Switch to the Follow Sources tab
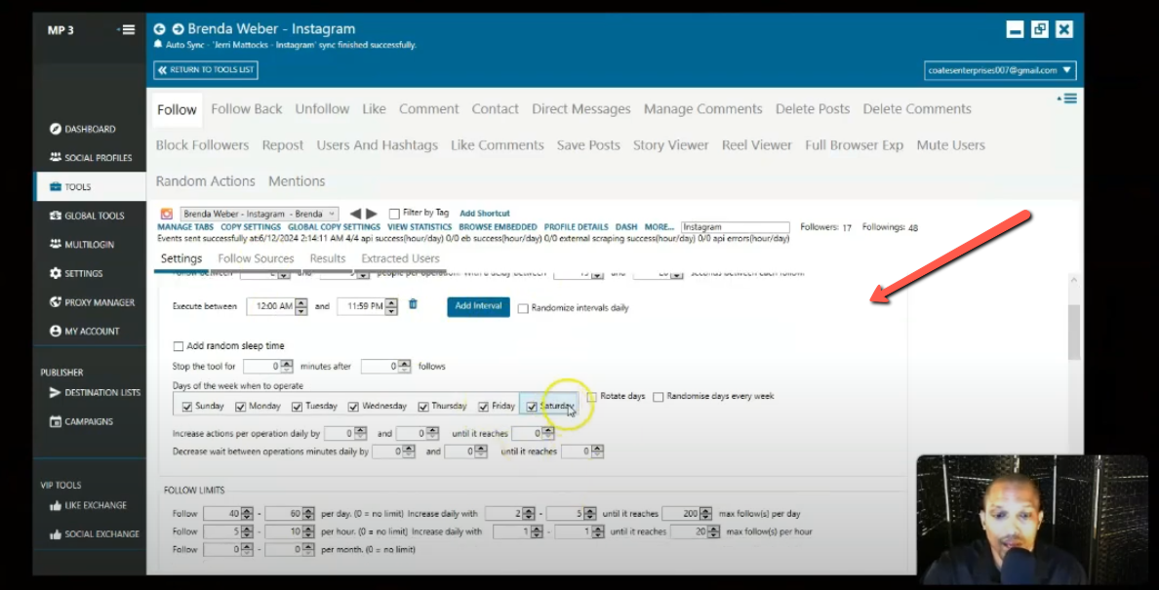Viewport: 1159px width, 590px height. click(x=255, y=258)
